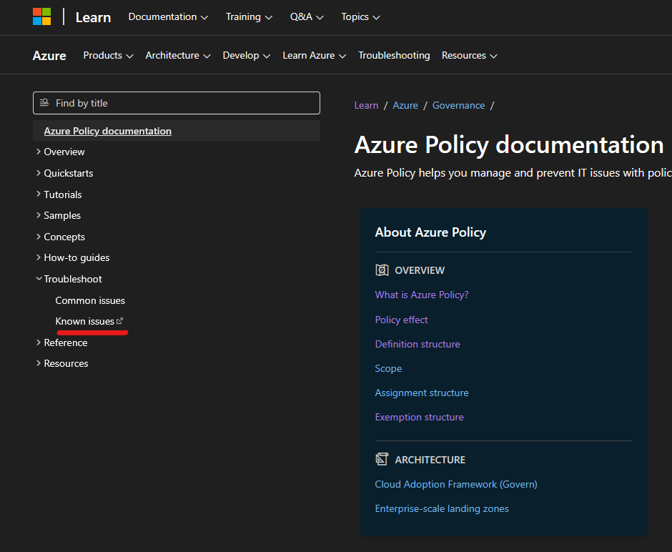
Task: Open the Documentation dropdown menu
Action: pos(168,16)
